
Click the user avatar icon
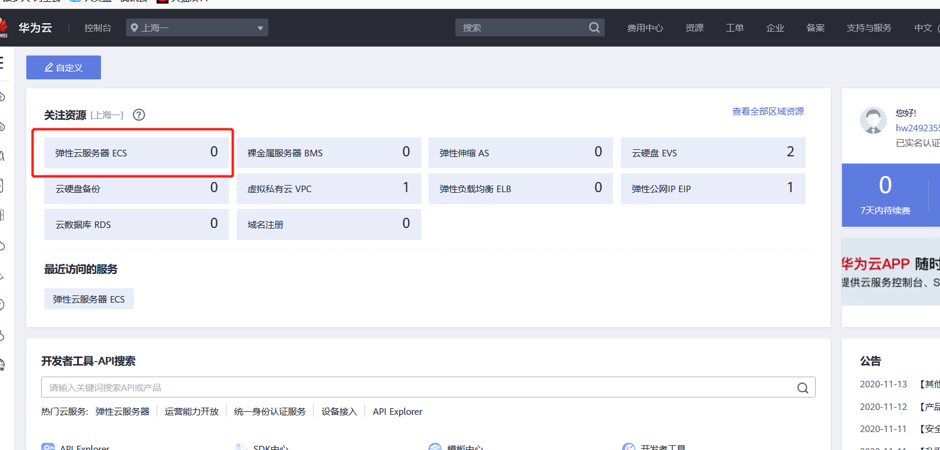[873, 121]
